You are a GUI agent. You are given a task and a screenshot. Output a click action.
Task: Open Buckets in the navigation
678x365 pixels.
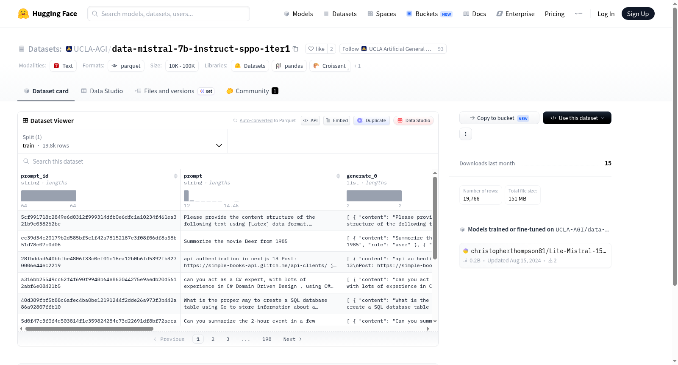pyautogui.click(x=429, y=14)
